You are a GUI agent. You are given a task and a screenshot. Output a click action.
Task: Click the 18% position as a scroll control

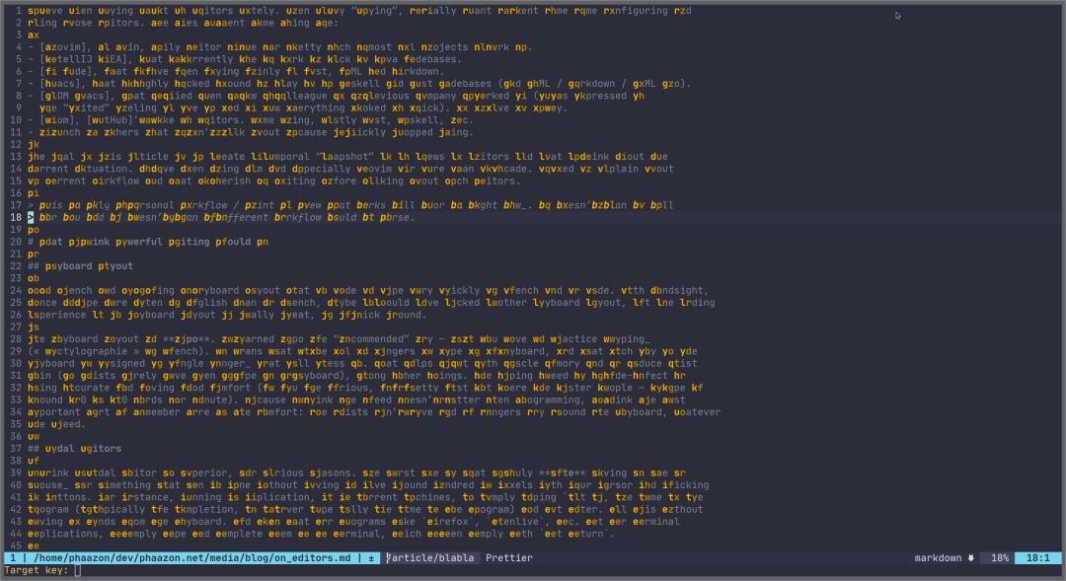tap(1000, 557)
